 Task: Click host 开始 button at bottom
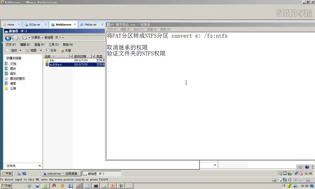[x=6, y=186]
